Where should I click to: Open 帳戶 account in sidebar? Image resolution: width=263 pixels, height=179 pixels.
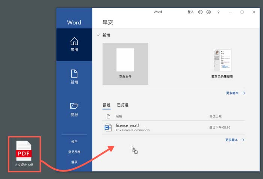74,142
